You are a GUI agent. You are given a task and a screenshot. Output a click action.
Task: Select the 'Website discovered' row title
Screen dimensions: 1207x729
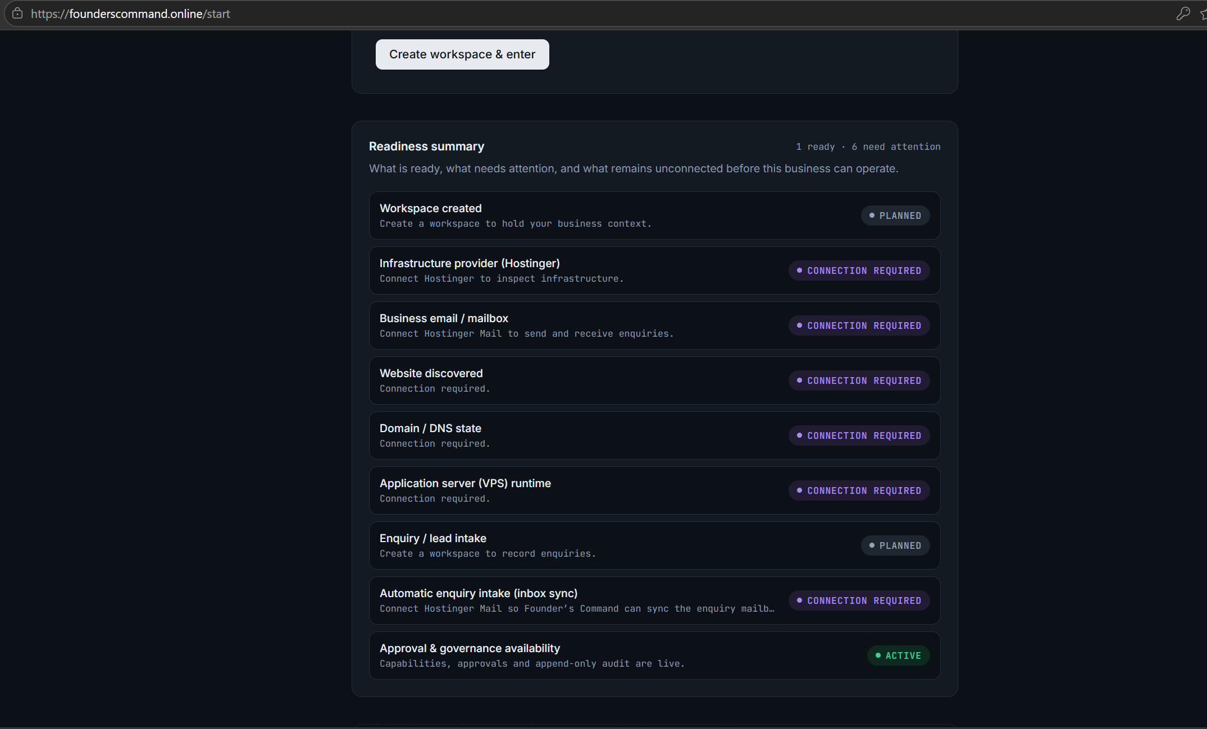click(431, 373)
